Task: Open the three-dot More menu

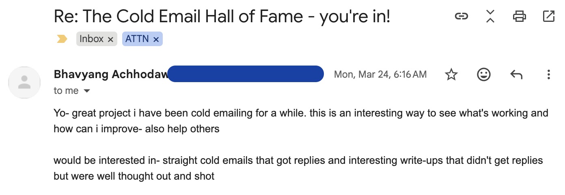Action: (x=548, y=74)
